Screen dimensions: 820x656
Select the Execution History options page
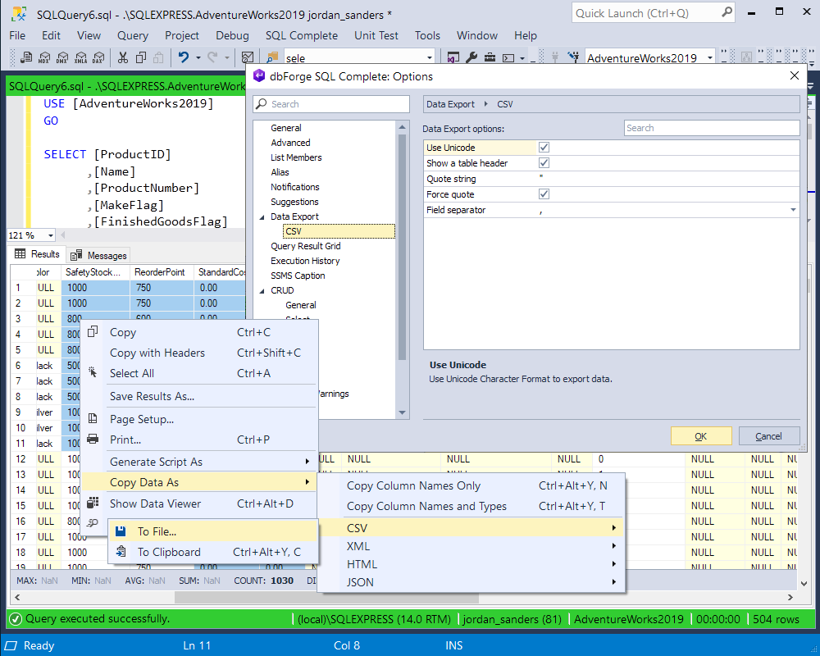coord(305,261)
